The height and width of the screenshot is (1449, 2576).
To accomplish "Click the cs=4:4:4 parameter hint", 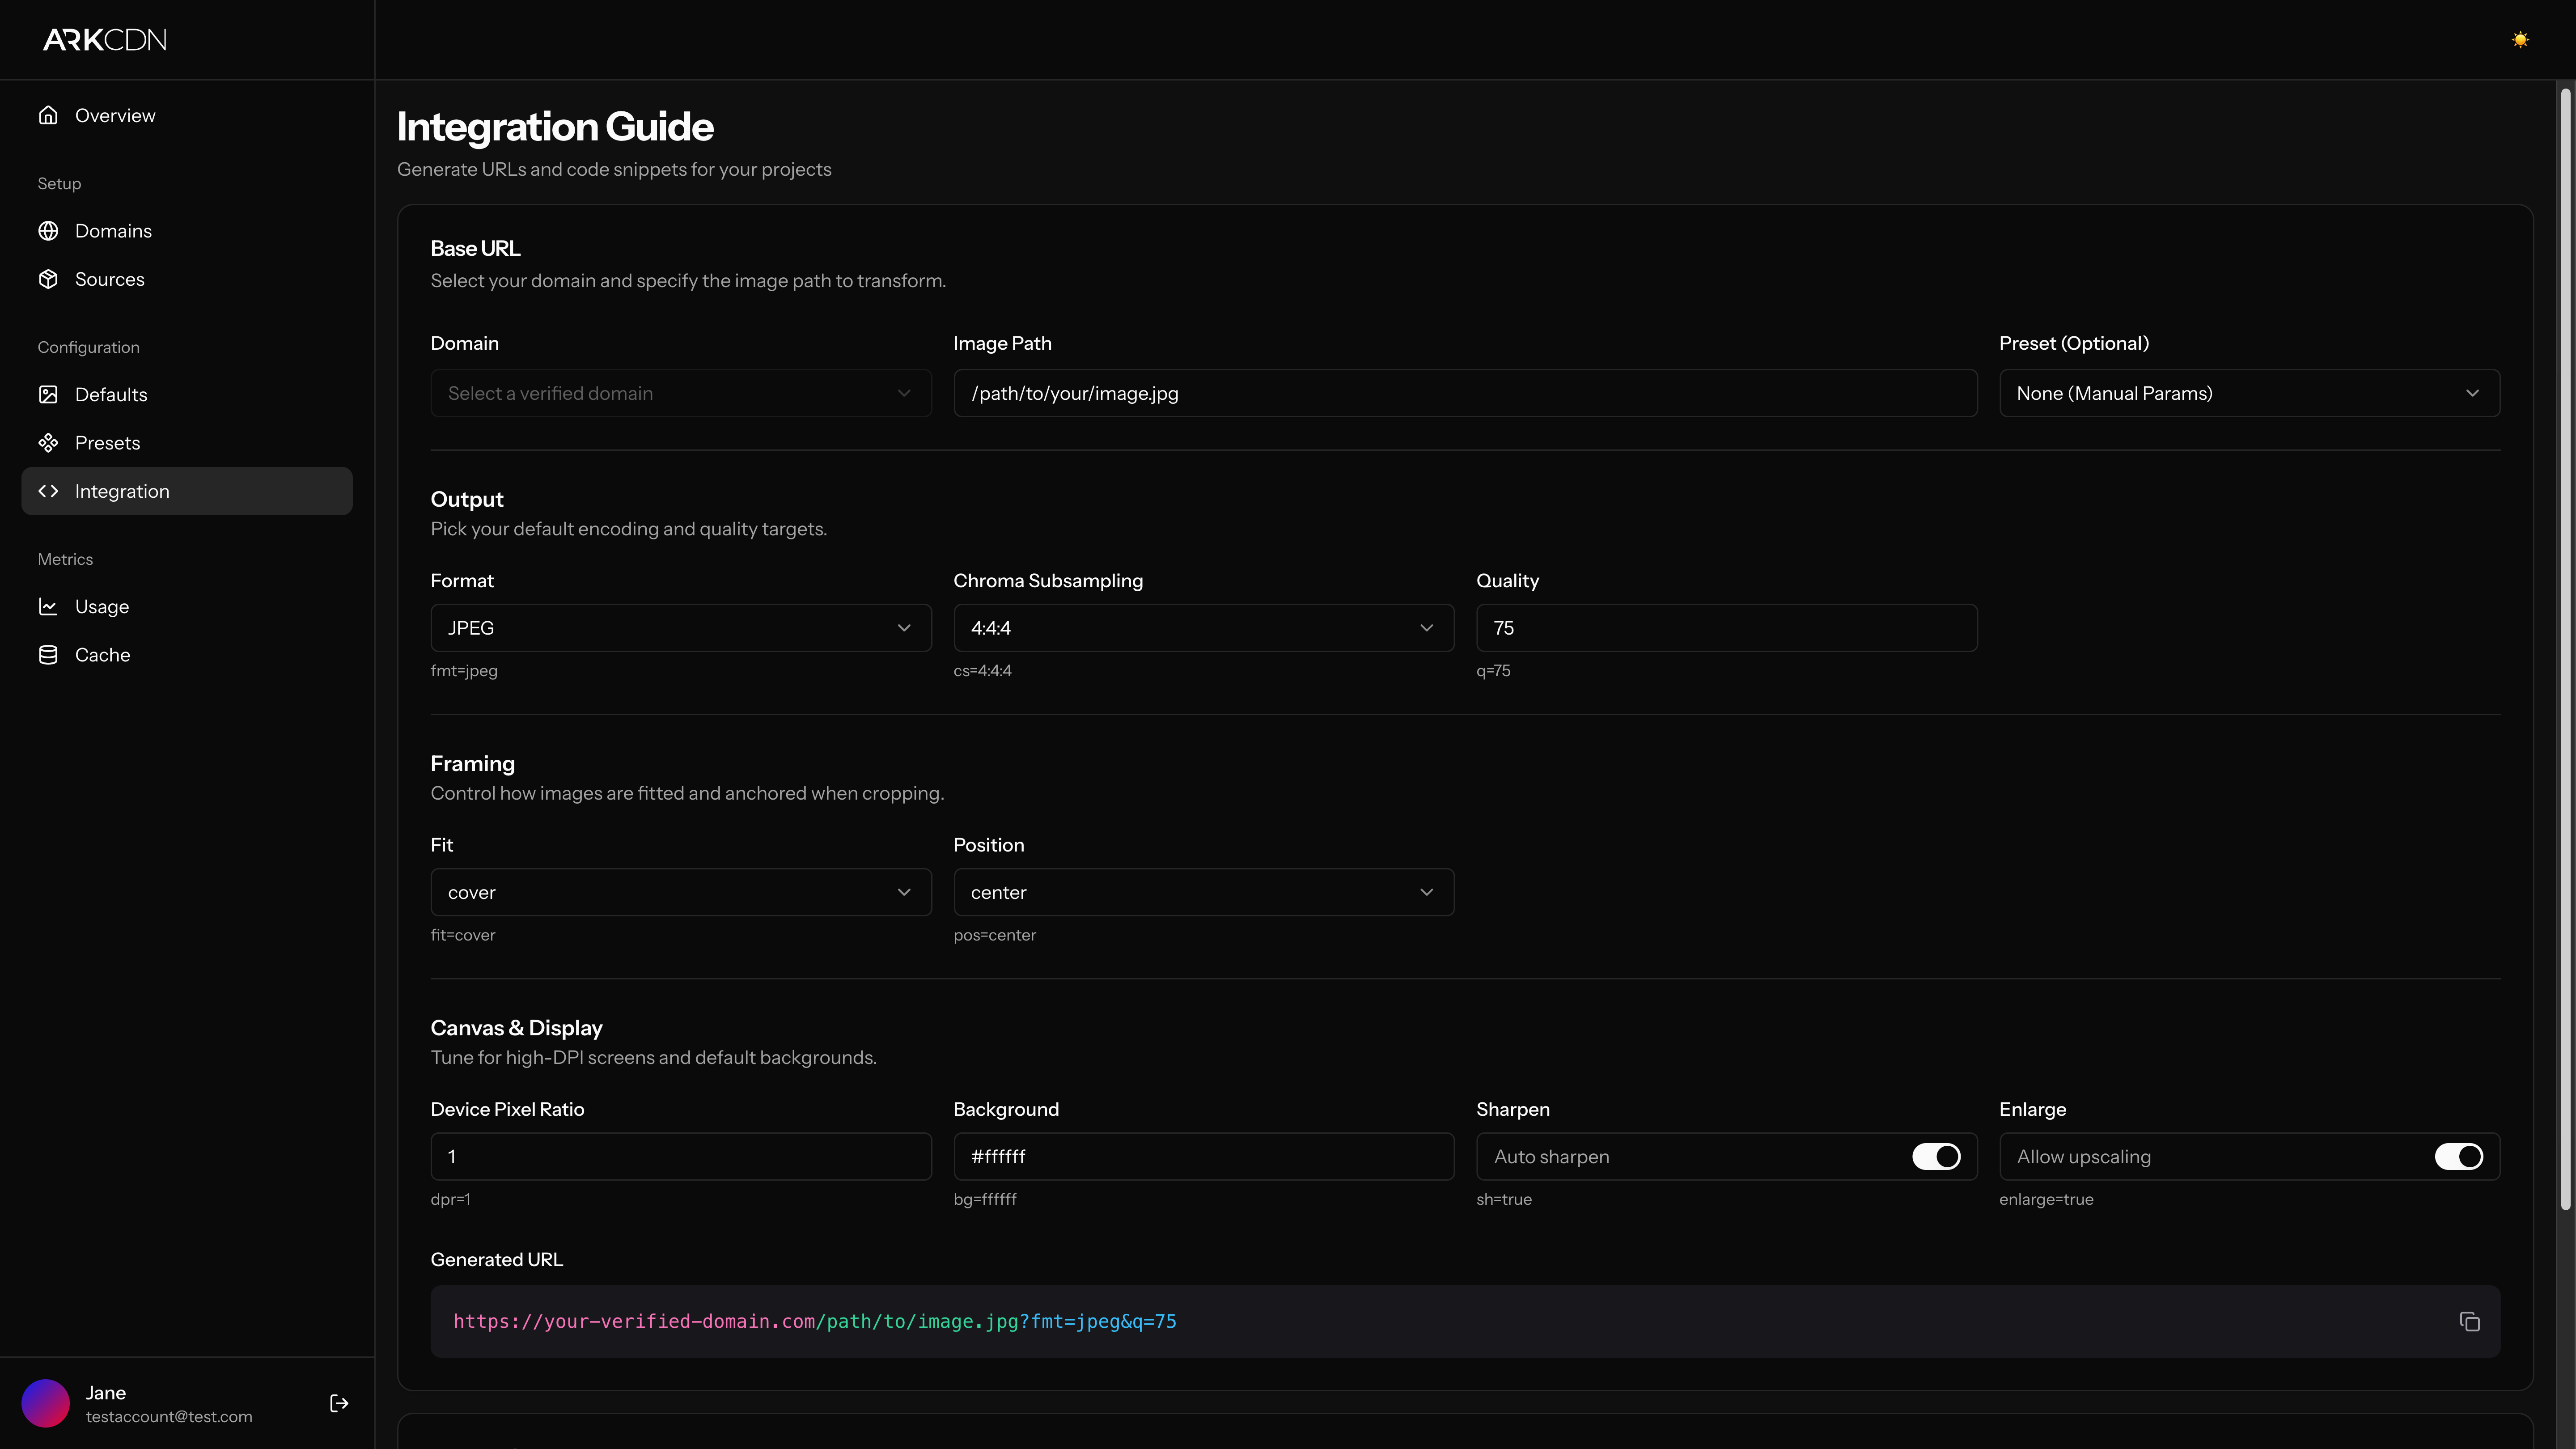I will tap(982, 671).
